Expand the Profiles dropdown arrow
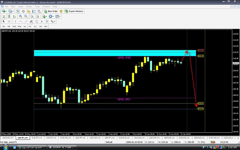This screenshot has height=150, width=240. click(13, 11)
